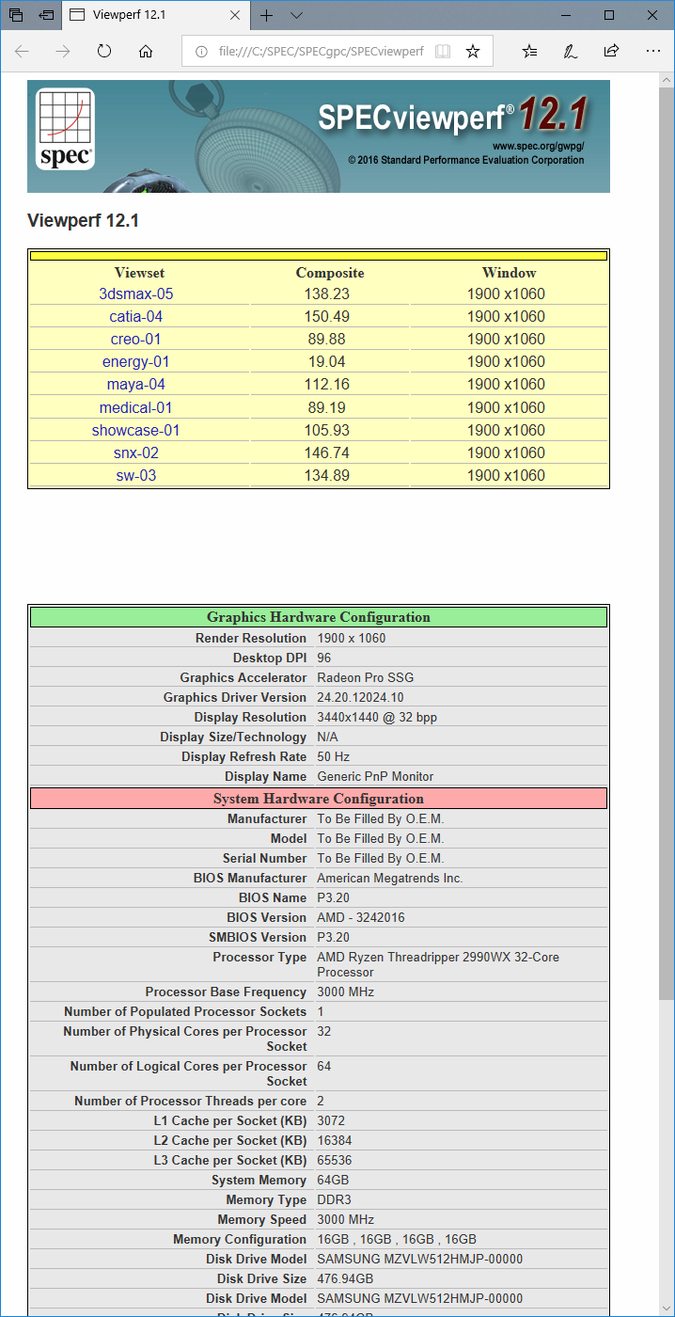
Task: Click the site information icon in address bar
Action: point(201,52)
